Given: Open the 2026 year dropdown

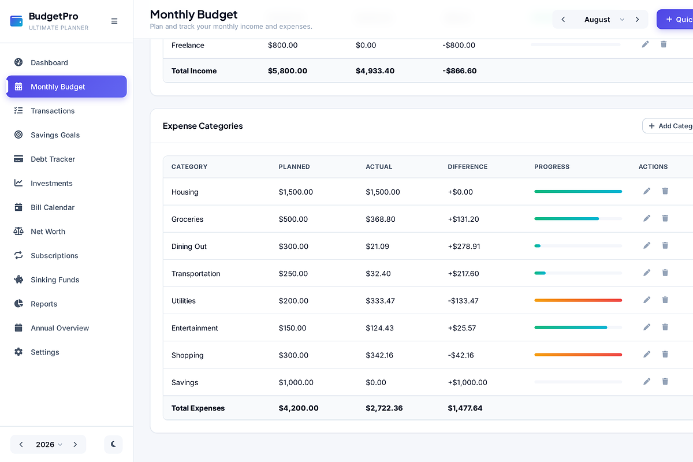Looking at the screenshot, I should (49, 444).
